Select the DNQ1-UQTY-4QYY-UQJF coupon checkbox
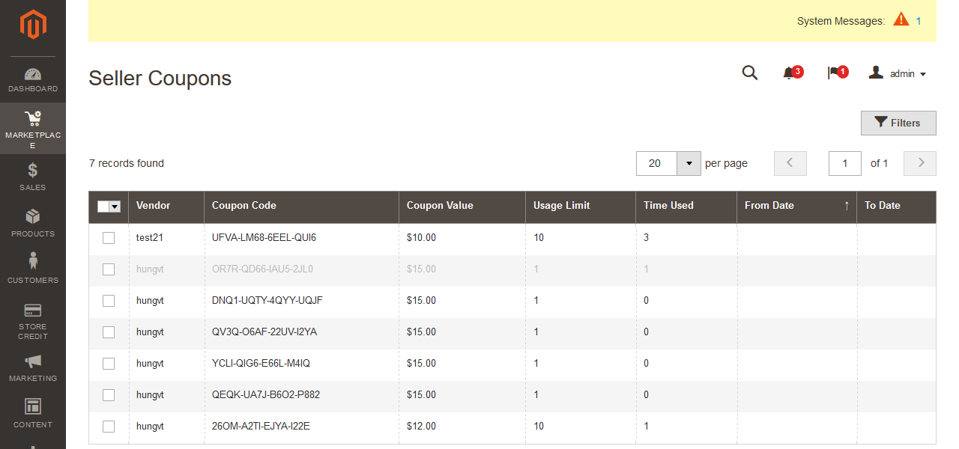The width and height of the screenshot is (959, 449). 109,300
